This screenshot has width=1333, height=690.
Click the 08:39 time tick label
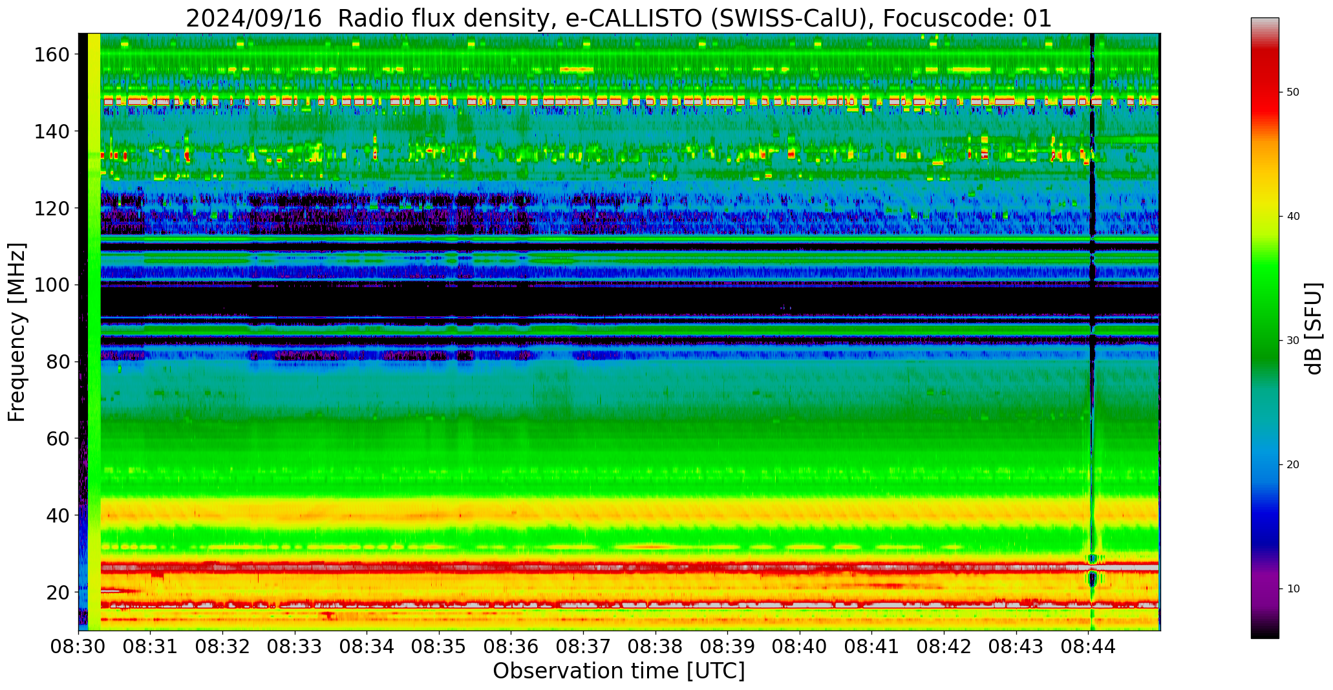(727, 646)
